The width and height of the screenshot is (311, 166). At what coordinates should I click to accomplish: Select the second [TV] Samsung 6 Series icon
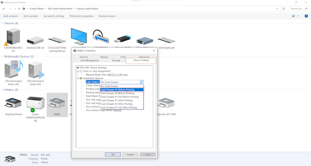(x=36, y=69)
